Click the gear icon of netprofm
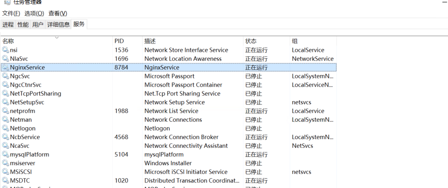The height and width of the screenshot is (188, 448). (x=6, y=111)
